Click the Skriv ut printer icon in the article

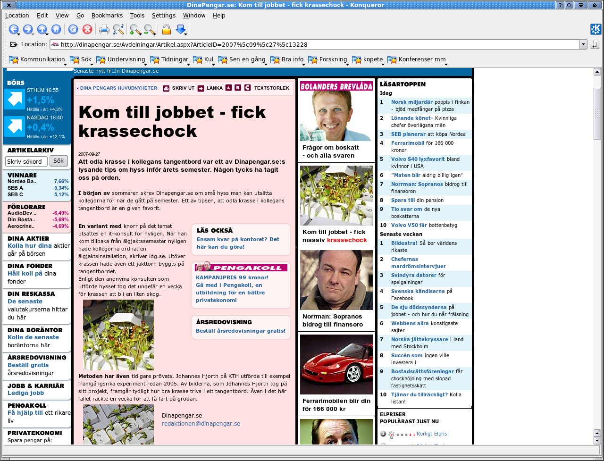[x=166, y=88]
